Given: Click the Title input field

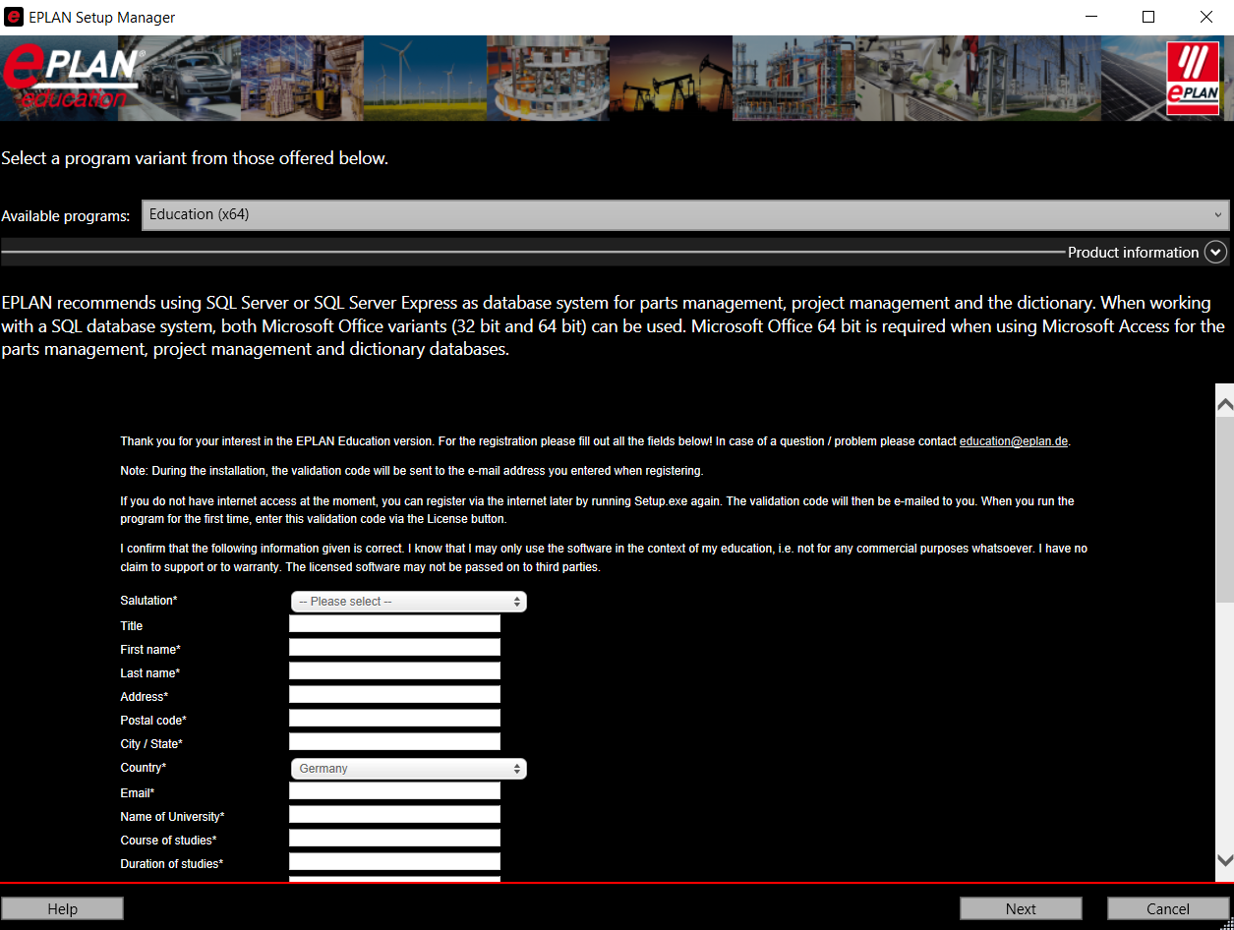Looking at the screenshot, I should click(394, 624).
